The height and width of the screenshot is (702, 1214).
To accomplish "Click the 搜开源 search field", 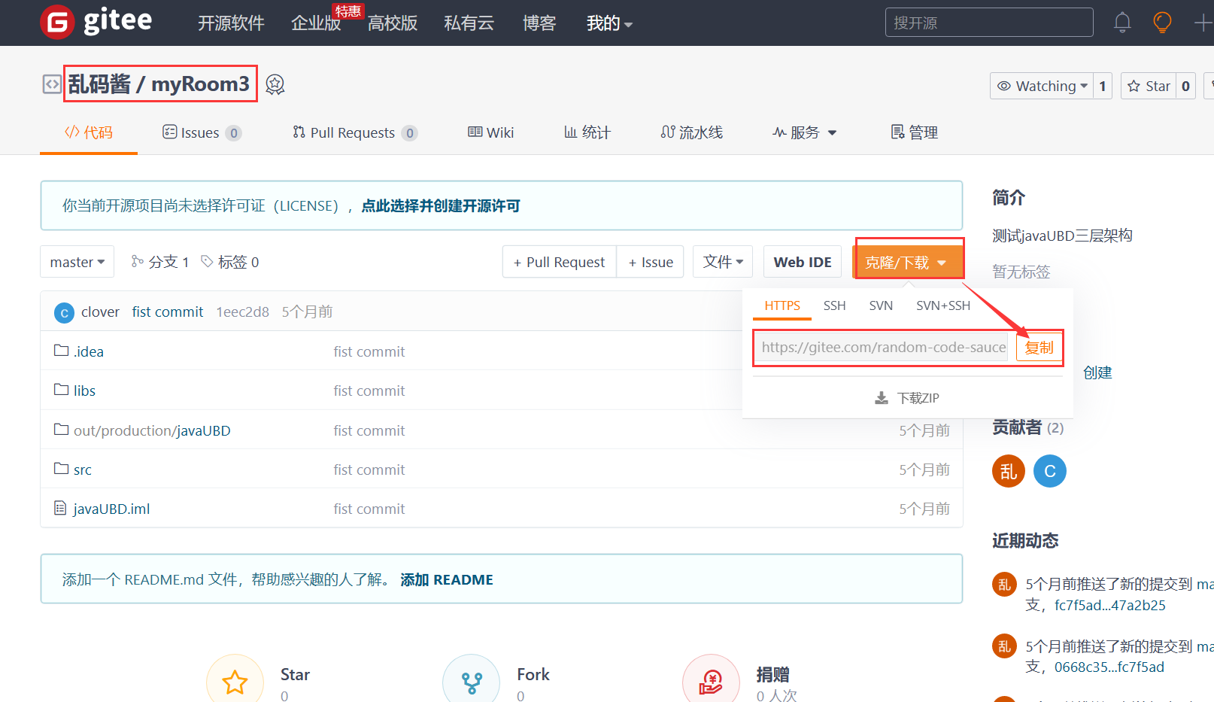I will [x=989, y=23].
